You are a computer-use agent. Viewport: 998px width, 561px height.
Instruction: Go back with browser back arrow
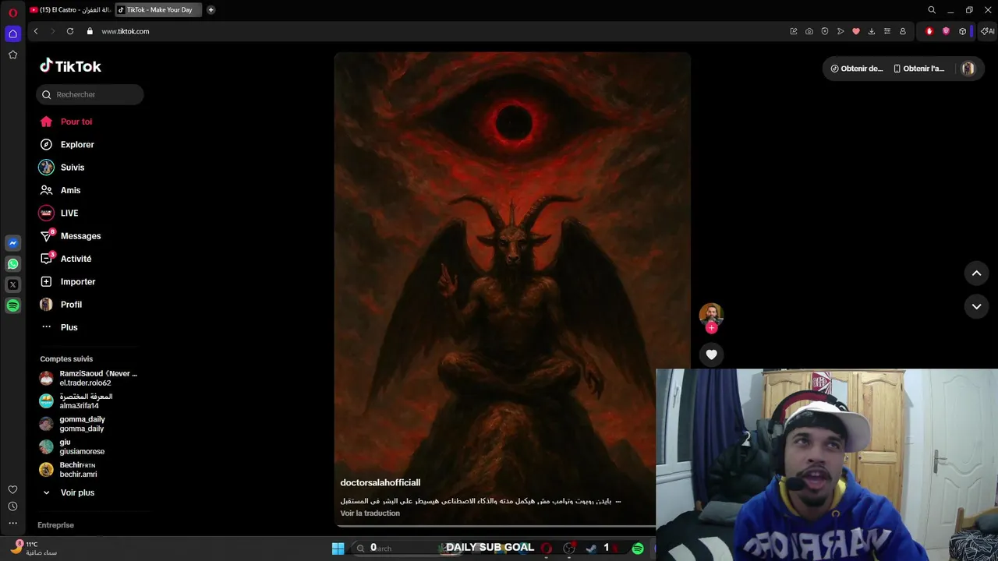(x=35, y=31)
